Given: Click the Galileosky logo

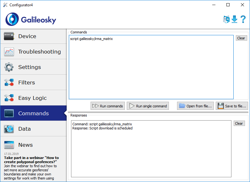Looking at the screenshot, I should pyautogui.click(x=31, y=20).
